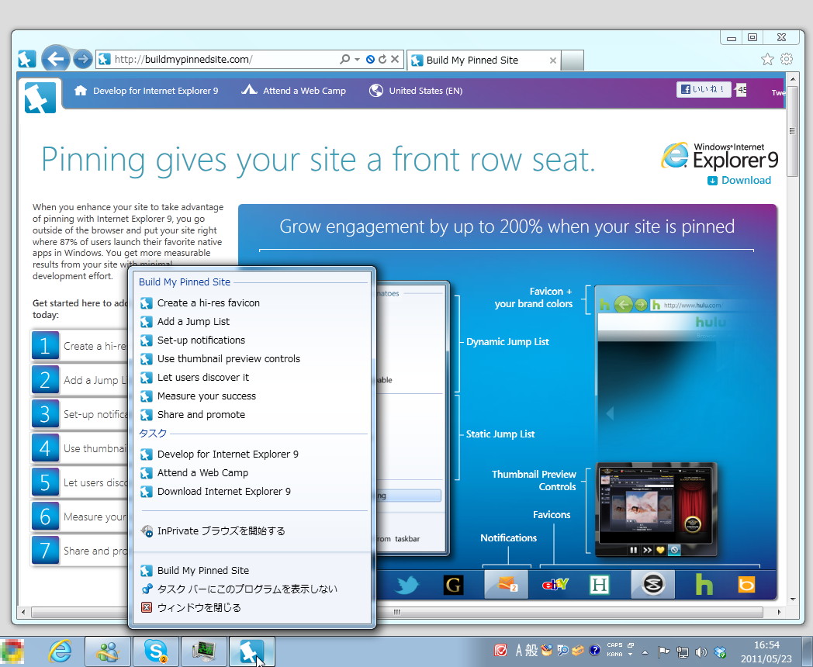Launch Build My Pinned Site from jump list

click(252, 571)
